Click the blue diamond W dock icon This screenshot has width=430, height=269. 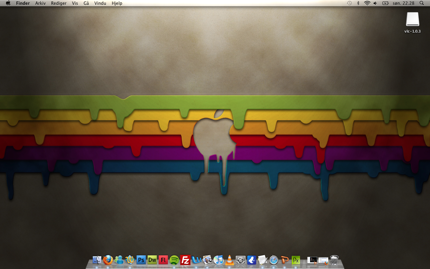[130, 260]
